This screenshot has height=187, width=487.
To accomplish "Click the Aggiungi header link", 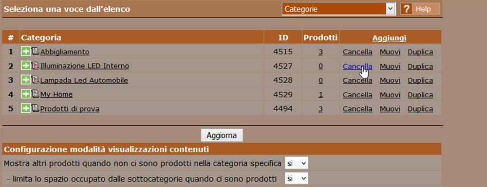I will (389, 38).
